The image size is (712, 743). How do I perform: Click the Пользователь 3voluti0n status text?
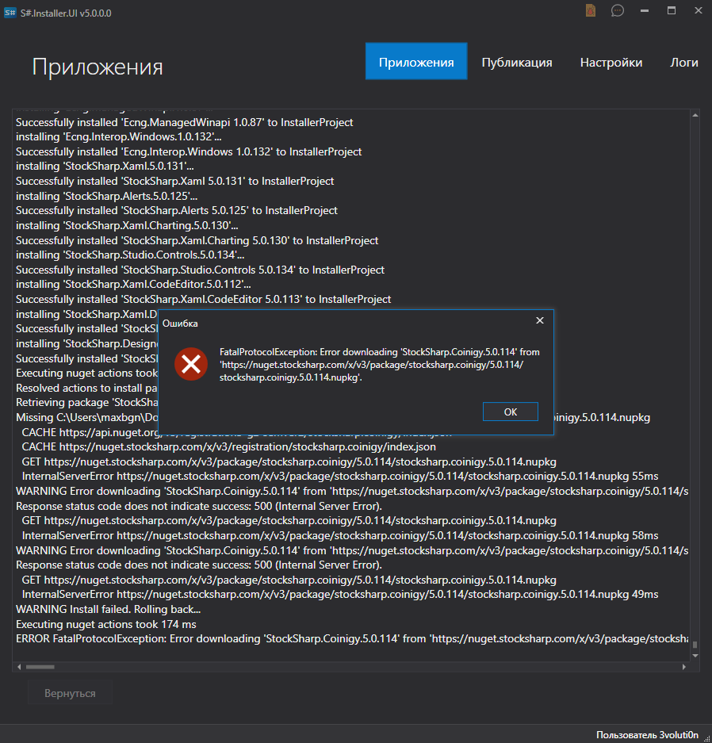[647, 735]
